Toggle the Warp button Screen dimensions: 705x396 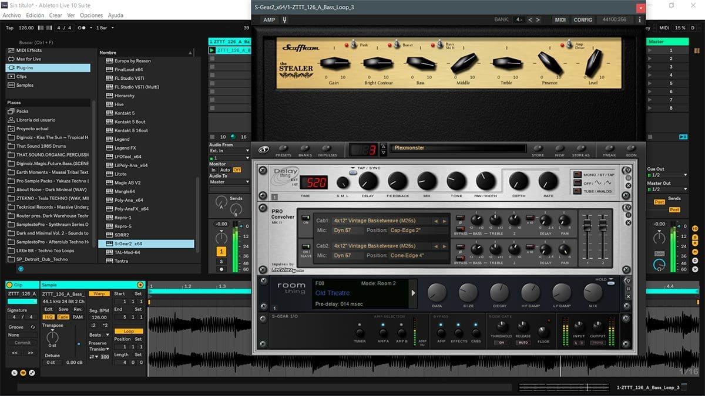pyautogui.click(x=99, y=293)
